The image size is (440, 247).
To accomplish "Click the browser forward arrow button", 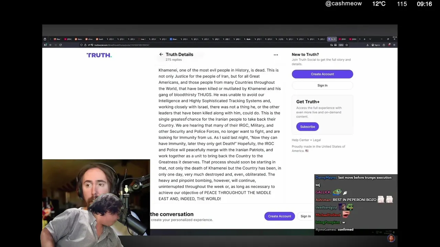I will point(55,45).
